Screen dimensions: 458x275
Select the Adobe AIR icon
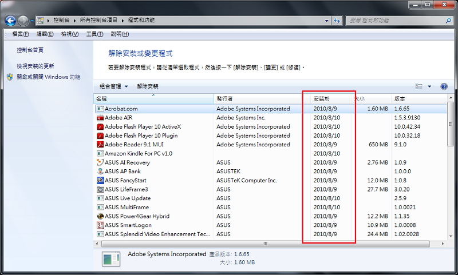(100, 118)
